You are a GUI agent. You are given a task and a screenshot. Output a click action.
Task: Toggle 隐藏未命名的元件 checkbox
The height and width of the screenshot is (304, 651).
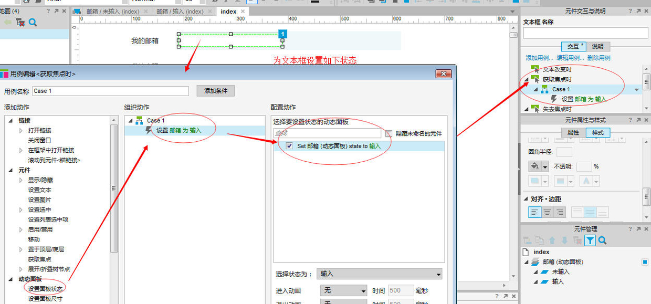tap(389, 134)
